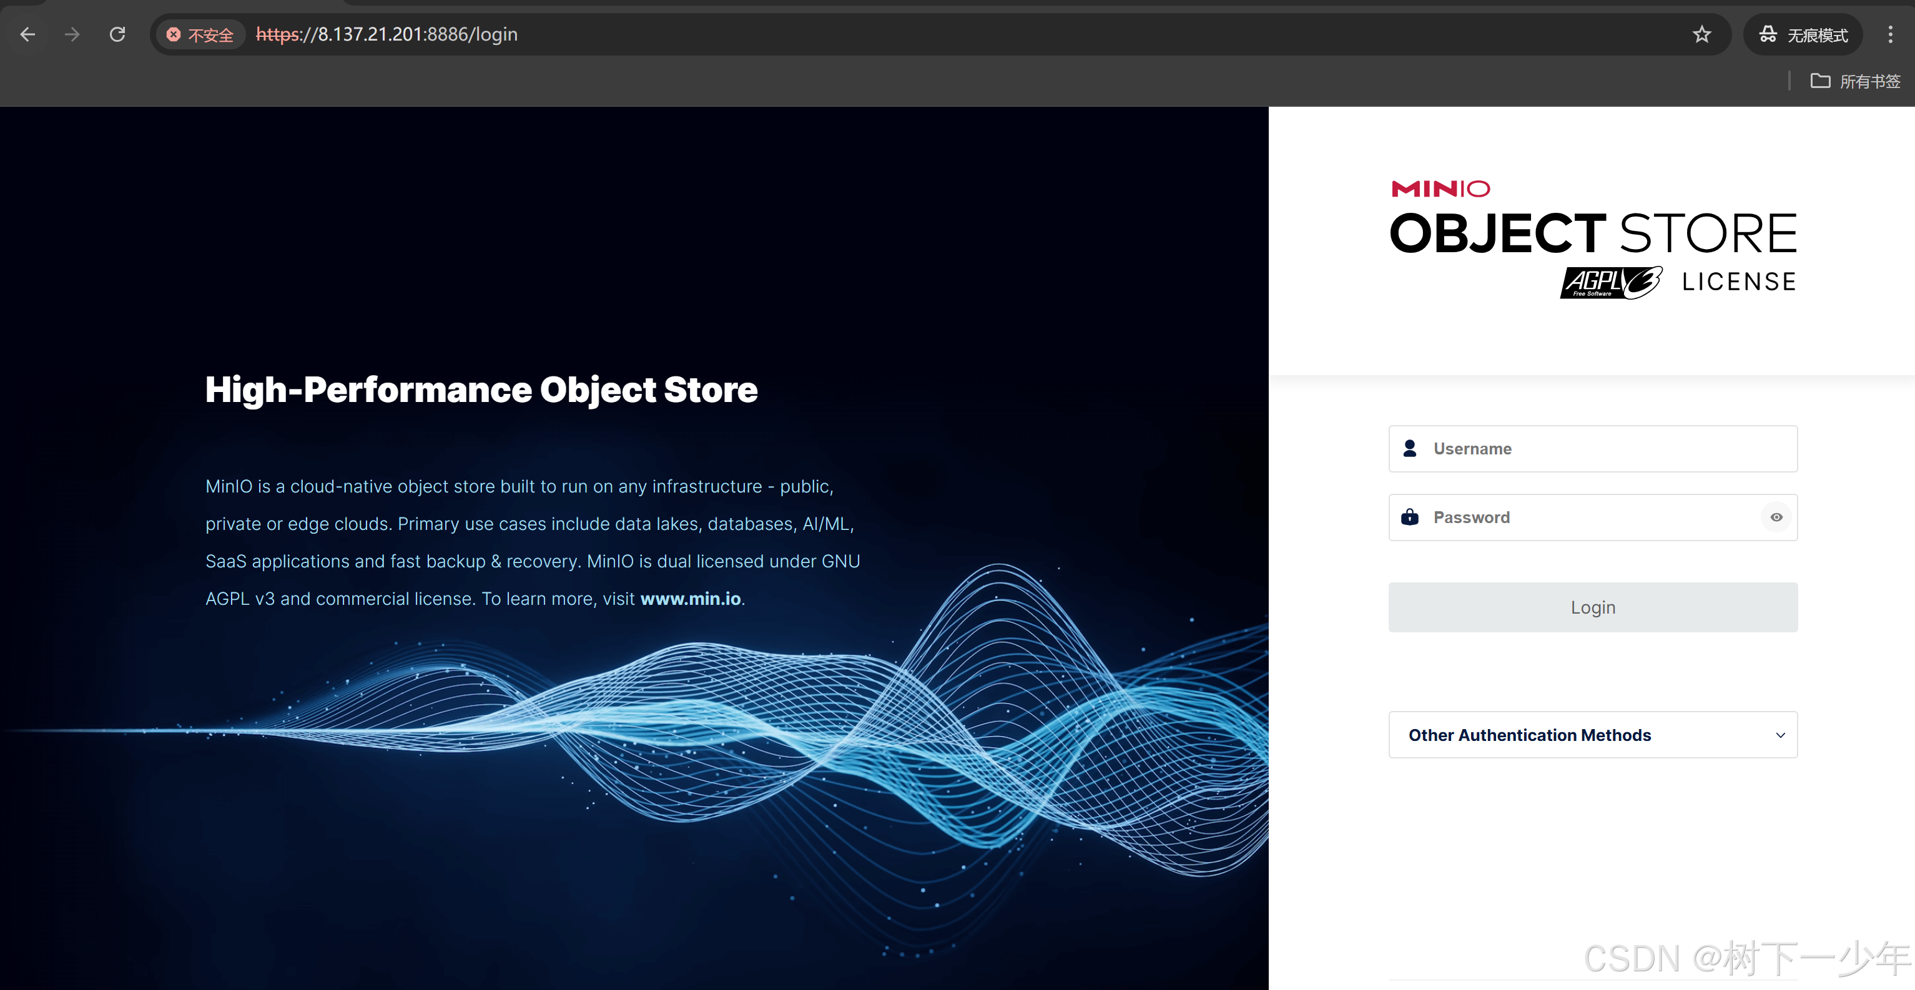Bookmark this page with the star icon

pyautogui.click(x=1701, y=34)
